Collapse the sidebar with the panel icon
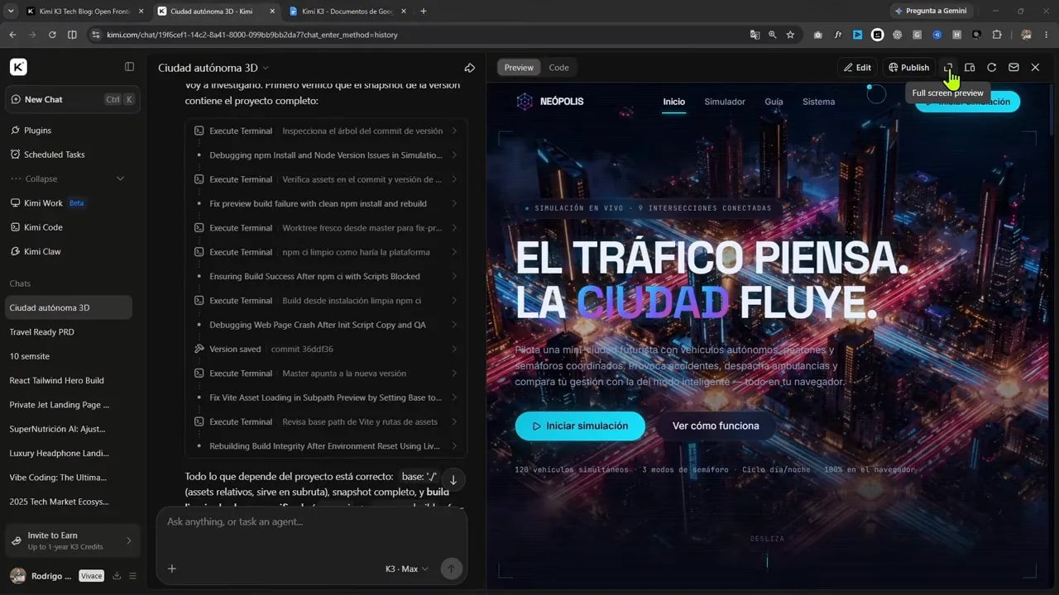This screenshot has width=1059, height=595. (129, 67)
